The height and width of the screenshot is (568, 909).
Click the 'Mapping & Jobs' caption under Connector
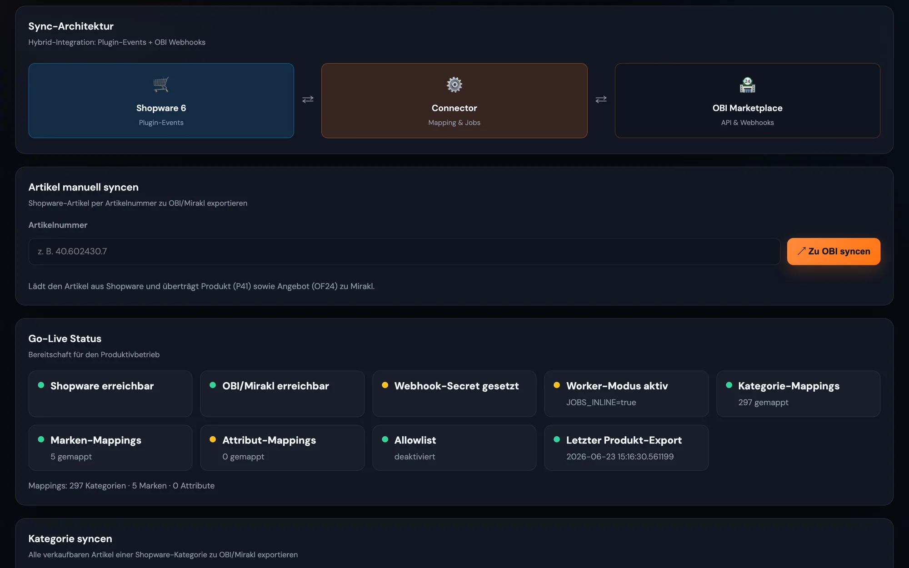point(454,123)
